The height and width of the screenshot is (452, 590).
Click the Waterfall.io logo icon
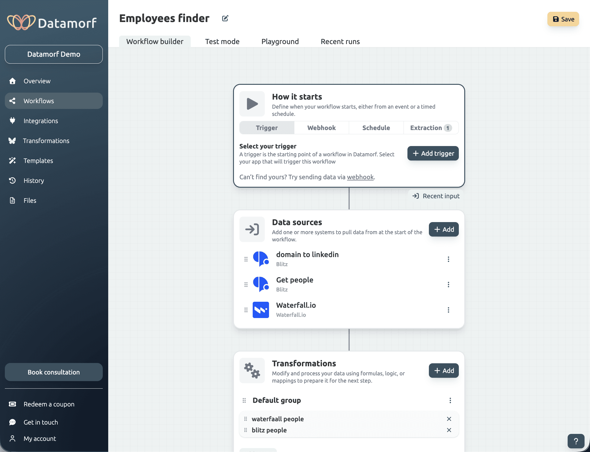[x=261, y=310]
